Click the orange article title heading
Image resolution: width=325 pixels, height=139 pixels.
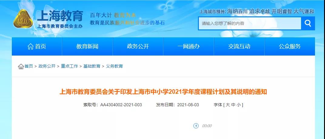[x=163, y=92]
